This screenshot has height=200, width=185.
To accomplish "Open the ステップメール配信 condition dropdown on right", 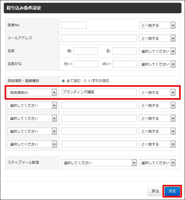I will (157, 163).
